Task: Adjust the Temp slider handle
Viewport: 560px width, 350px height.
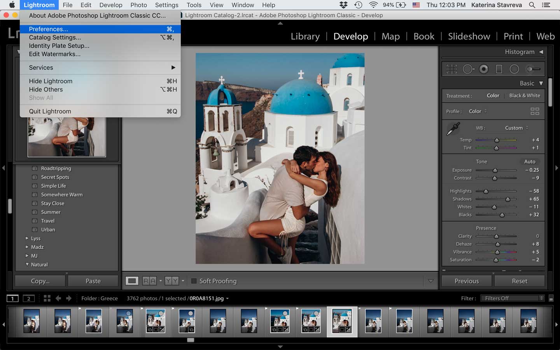Action: click(497, 140)
